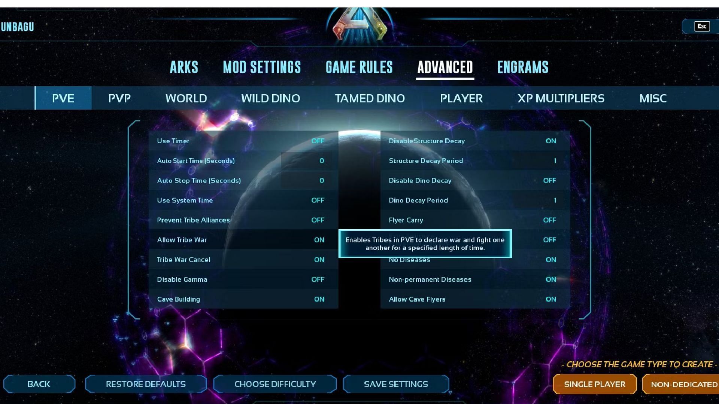This screenshot has width=719, height=404.
Task: Toggle Disable Dino Decay OFF setting
Action: click(x=550, y=180)
